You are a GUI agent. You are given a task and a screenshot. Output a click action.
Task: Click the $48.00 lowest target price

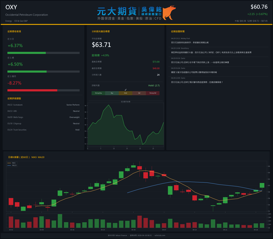[156, 68]
